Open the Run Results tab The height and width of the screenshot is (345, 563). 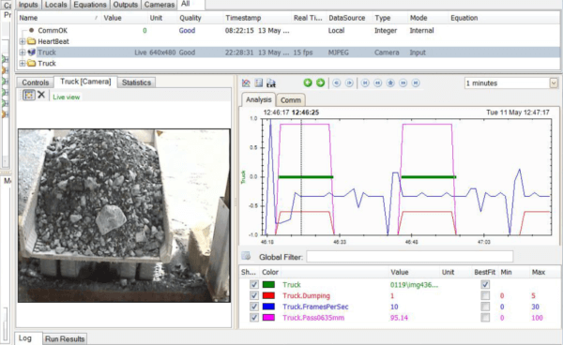click(65, 338)
